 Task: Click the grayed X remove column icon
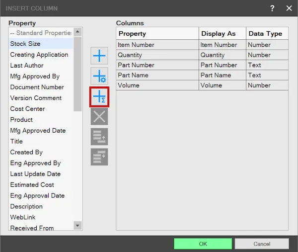tap(99, 116)
